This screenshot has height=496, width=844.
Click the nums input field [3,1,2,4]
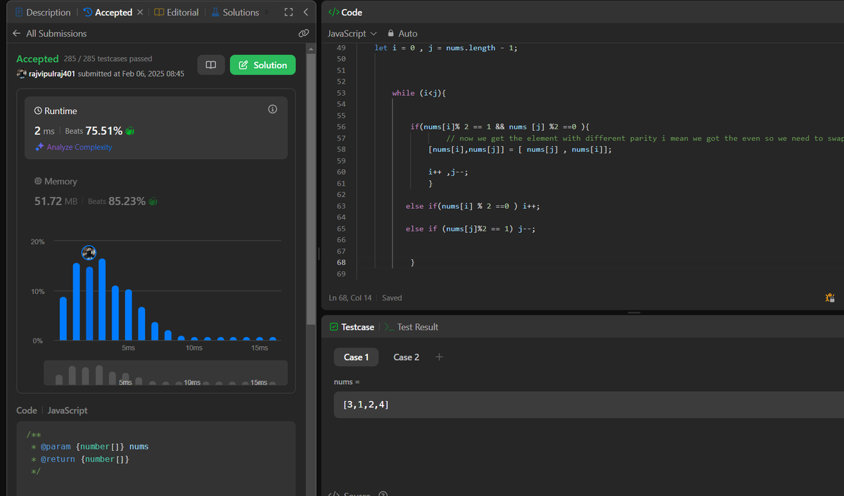[x=589, y=405]
